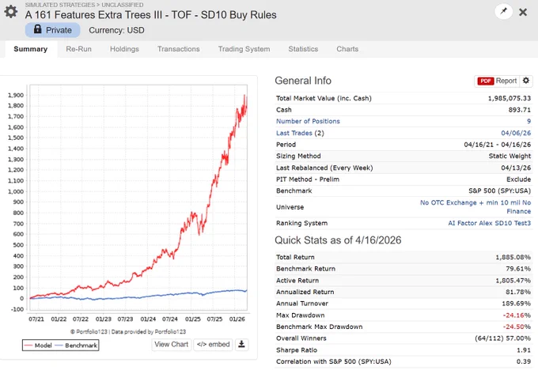The image size is (538, 370).
Task: Click the Quick Stats as of 4/16/2026 heading
Action: coord(338,240)
